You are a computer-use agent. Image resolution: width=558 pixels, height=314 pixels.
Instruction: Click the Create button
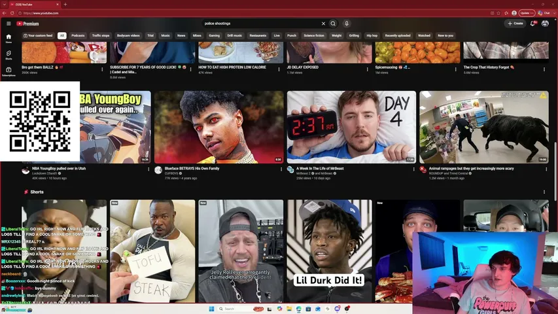pyautogui.click(x=515, y=24)
